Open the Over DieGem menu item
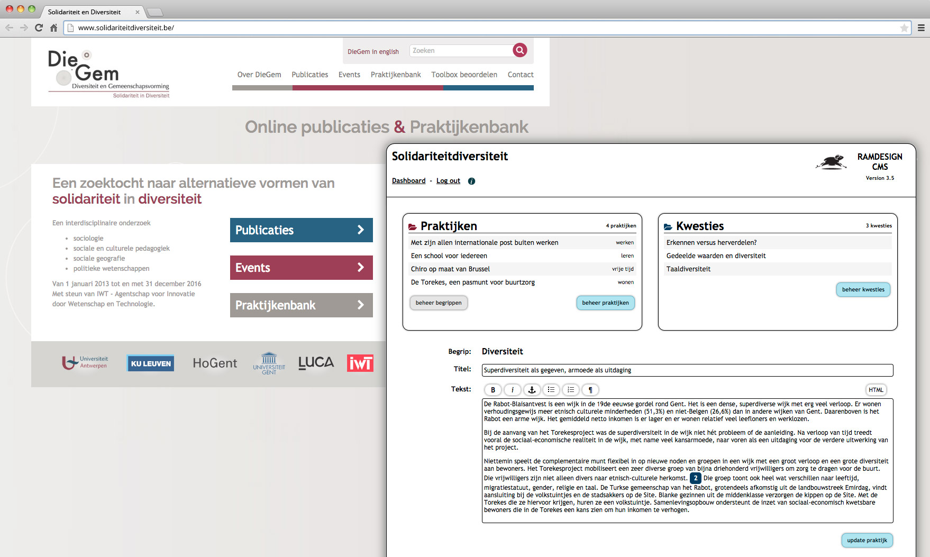 coord(259,75)
